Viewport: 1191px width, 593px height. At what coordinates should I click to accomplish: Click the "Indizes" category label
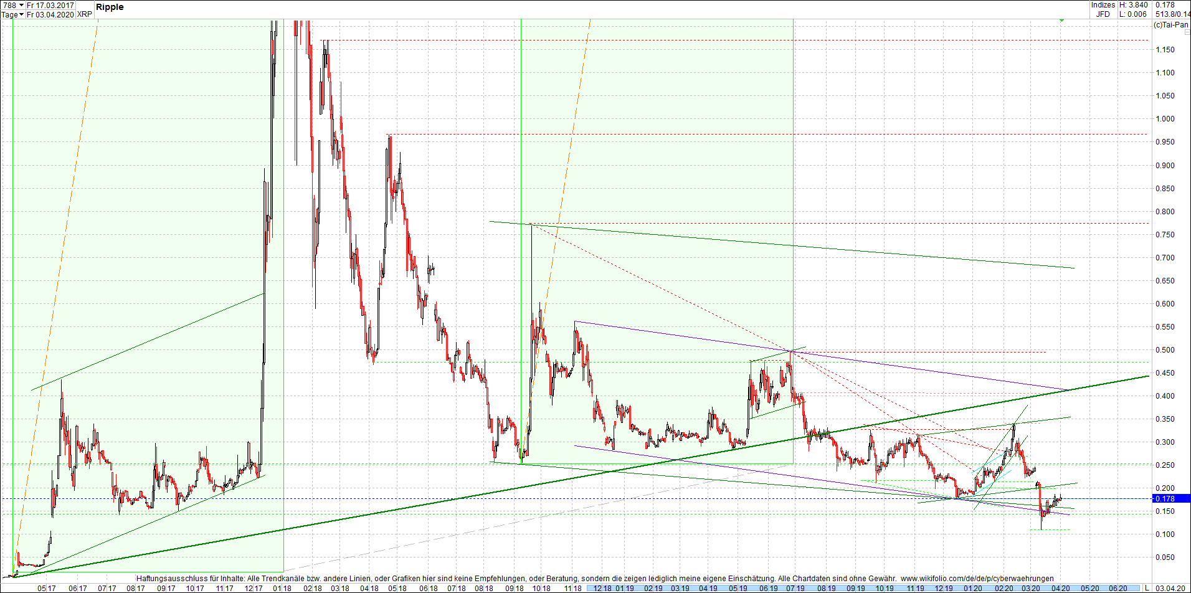click(x=1103, y=4)
